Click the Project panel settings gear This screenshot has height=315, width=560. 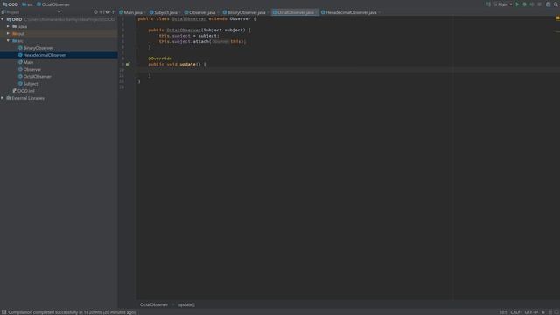click(x=107, y=11)
